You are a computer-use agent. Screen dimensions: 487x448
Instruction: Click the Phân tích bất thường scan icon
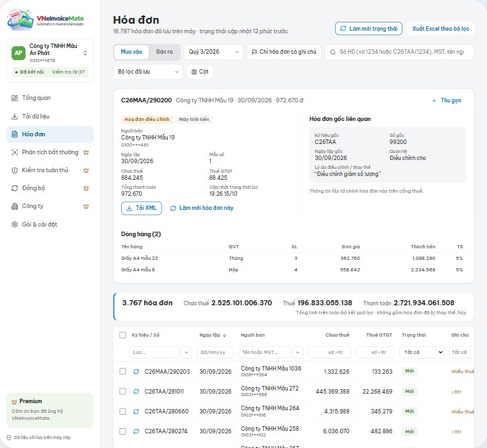coord(15,152)
